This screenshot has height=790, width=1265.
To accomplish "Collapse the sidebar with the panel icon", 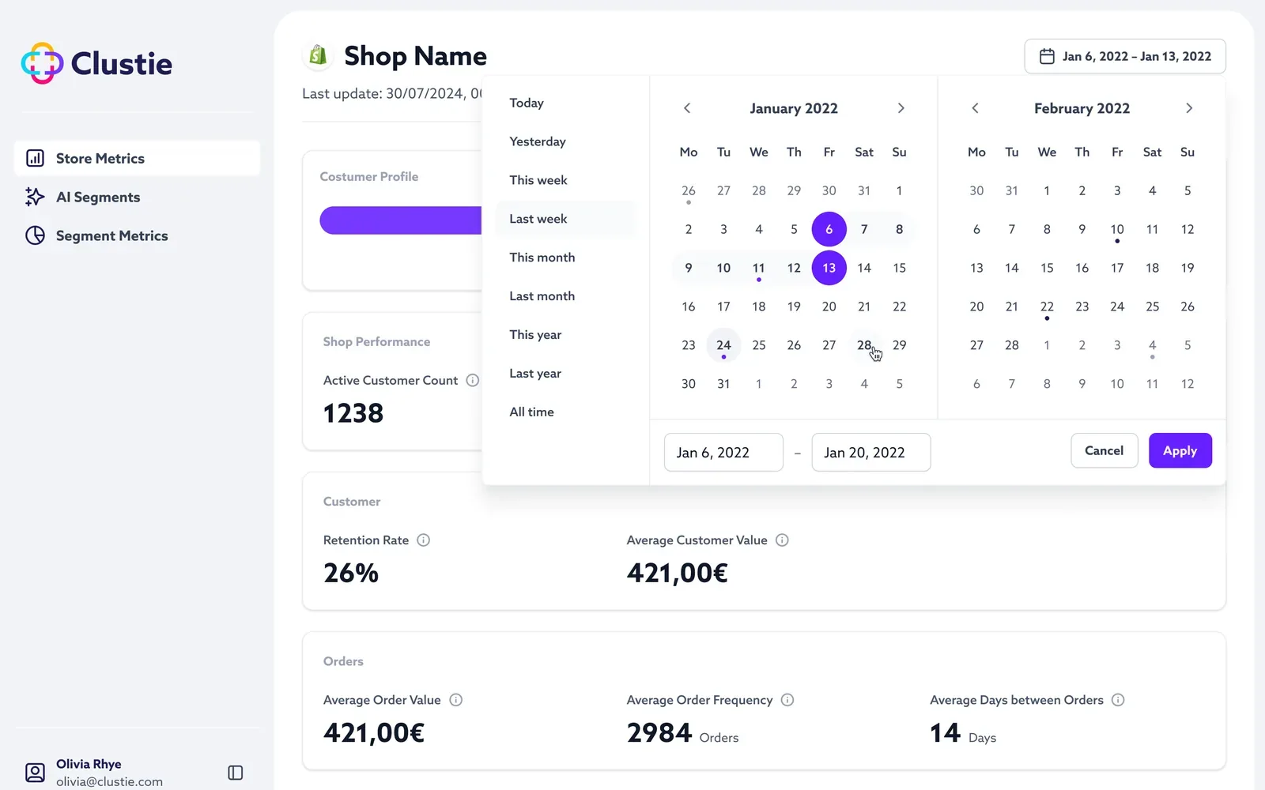I will [x=236, y=773].
